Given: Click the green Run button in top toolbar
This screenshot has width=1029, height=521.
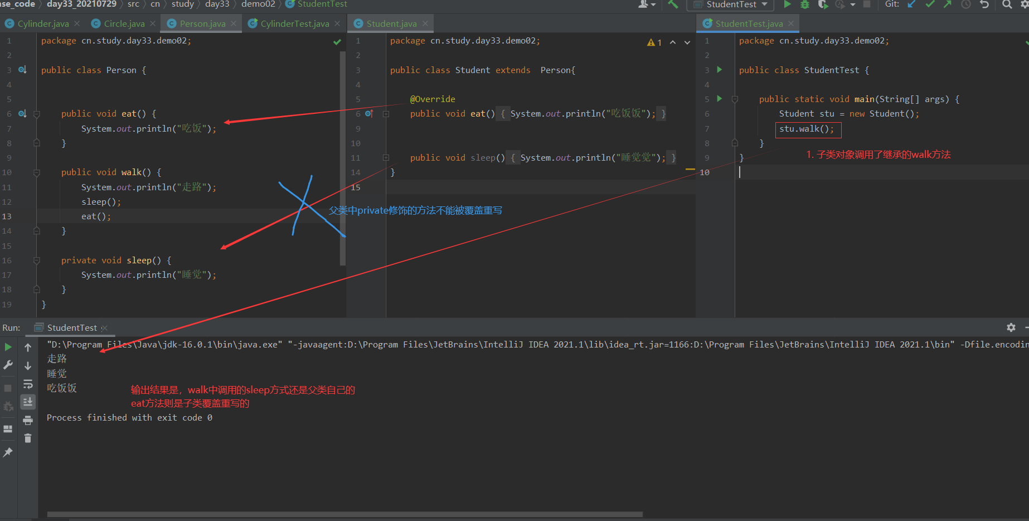Looking at the screenshot, I should pyautogui.click(x=787, y=4).
